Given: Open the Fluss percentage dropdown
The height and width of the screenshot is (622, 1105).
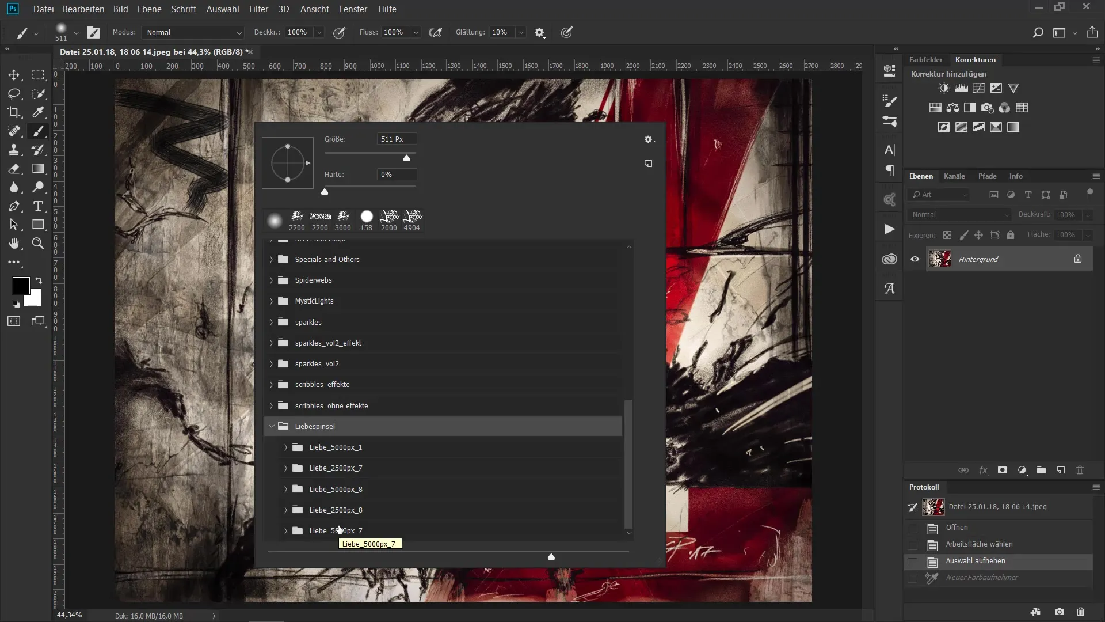Looking at the screenshot, I should 416,33.
